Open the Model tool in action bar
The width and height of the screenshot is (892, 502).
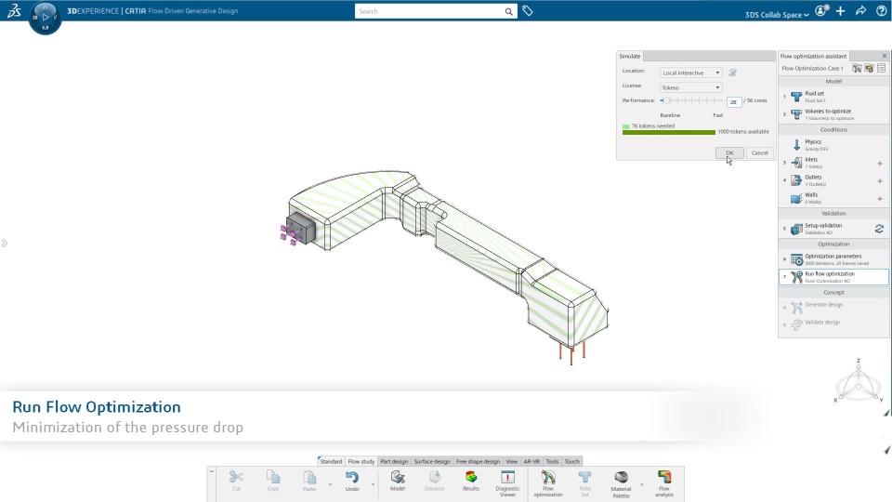(x=398, y=481)
